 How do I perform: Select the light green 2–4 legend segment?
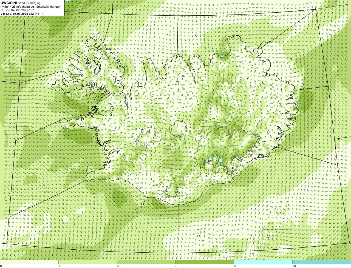[88, 262]
